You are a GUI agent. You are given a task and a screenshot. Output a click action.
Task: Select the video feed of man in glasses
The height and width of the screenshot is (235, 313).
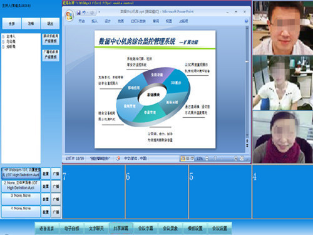(x=283, y=28)
